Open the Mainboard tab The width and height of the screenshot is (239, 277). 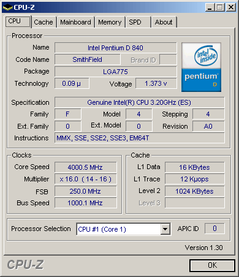(76, 22)
